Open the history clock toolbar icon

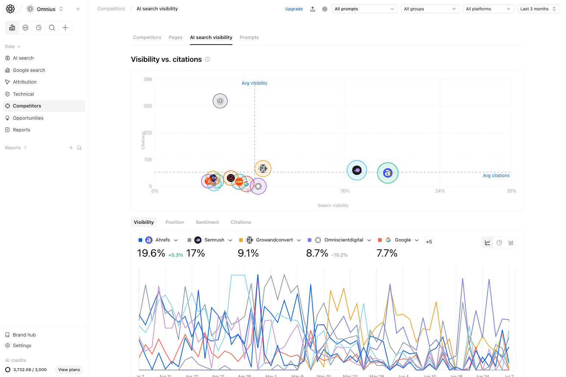click(x=39, y=28)
